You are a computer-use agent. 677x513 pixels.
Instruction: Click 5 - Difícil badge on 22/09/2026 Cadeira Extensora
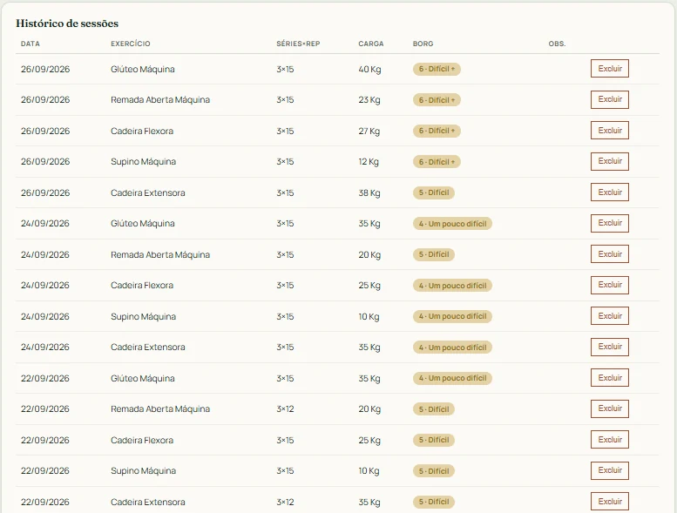434,502
